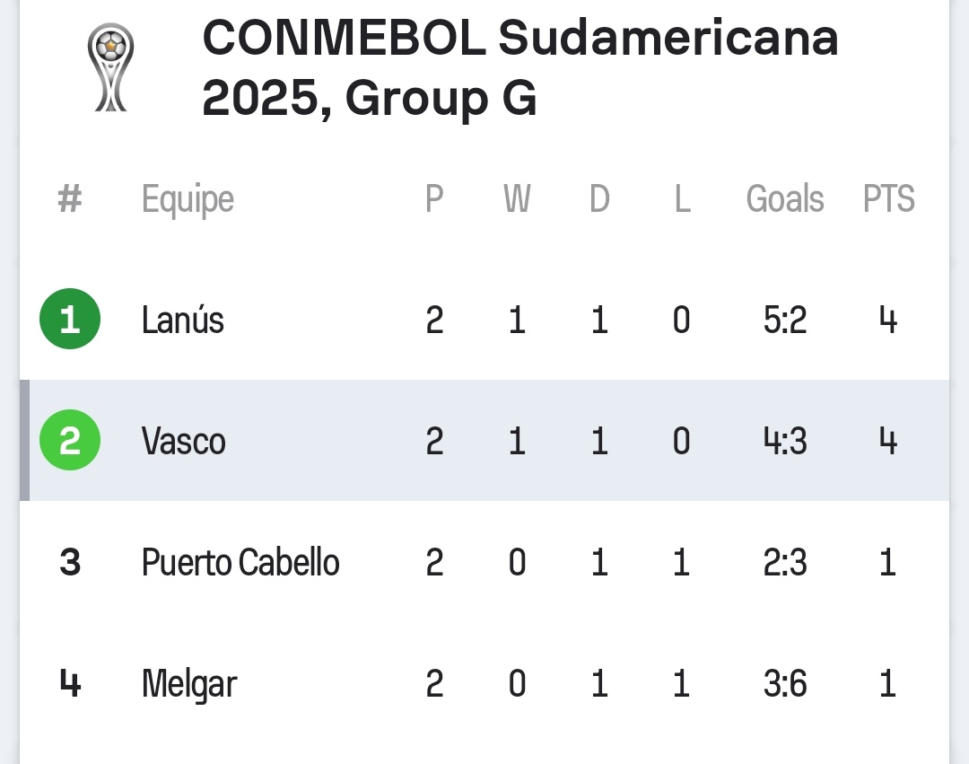Click Melgar goals score 3:6
Viewport: 969px width, 764px height.
pyautogui.click(x=785, y=684)
